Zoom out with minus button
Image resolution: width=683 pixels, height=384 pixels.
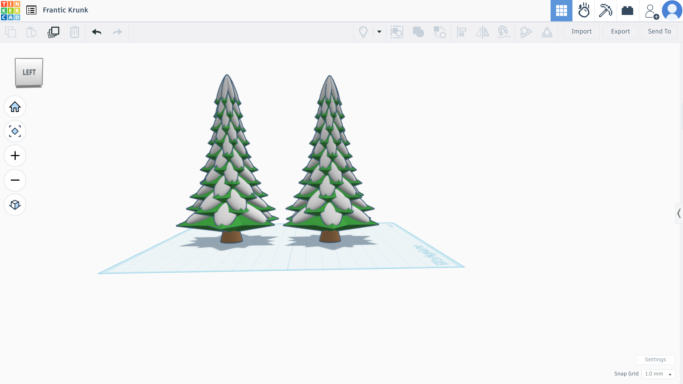coord(15,180)
